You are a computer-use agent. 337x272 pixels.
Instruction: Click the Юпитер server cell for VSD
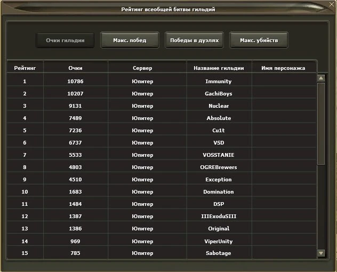[142, 143]
